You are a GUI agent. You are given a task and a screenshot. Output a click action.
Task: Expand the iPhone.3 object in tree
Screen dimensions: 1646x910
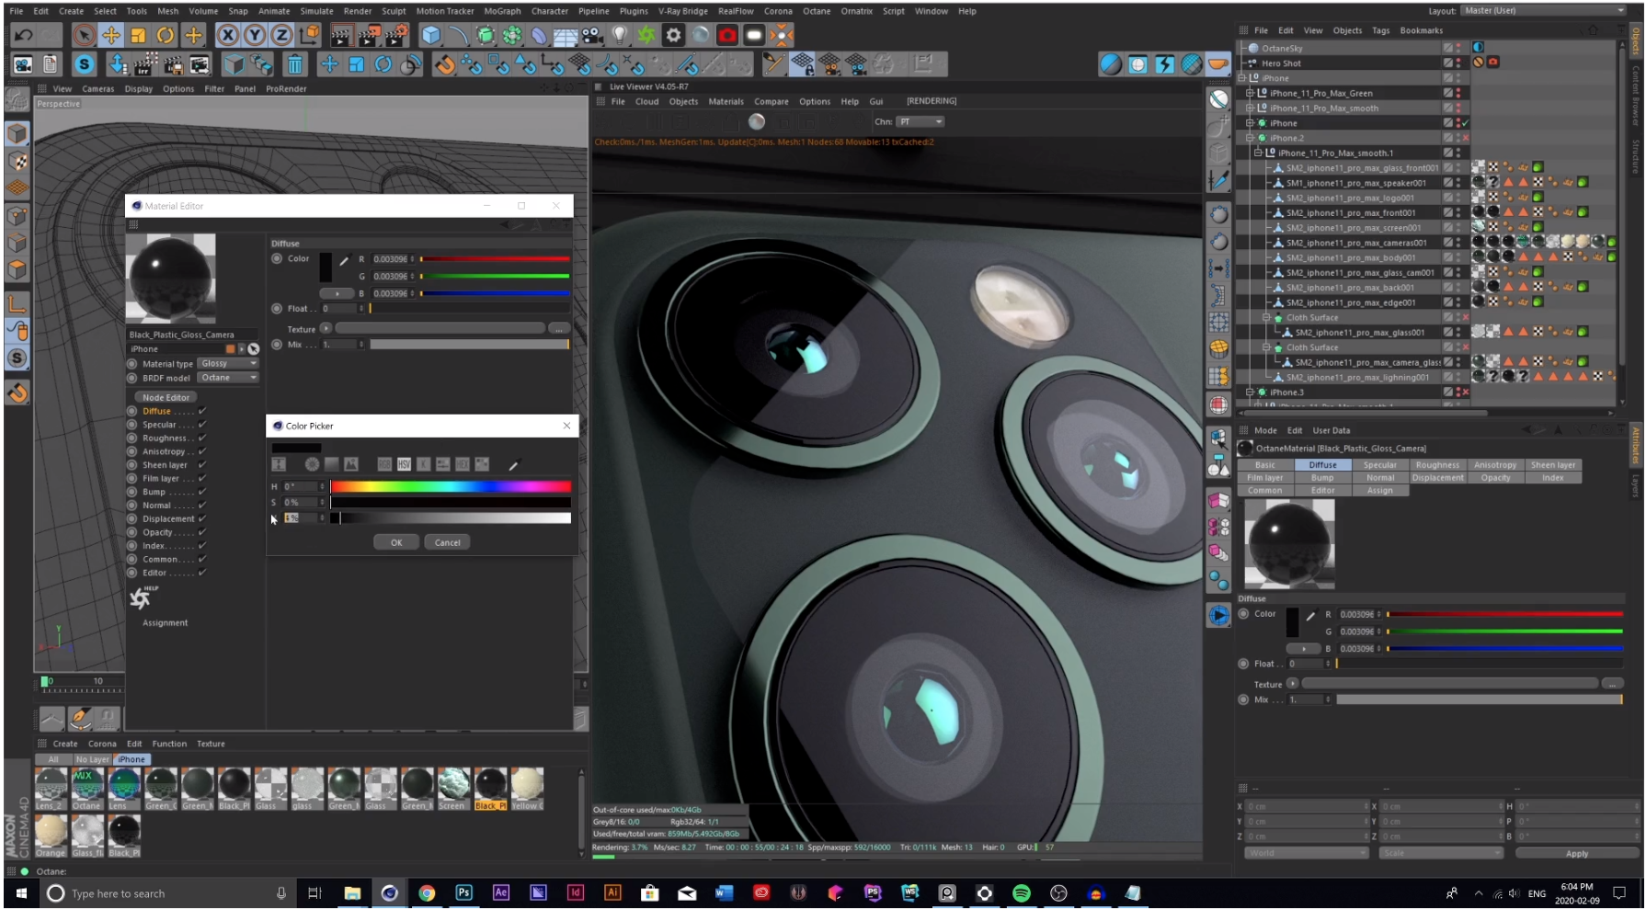(1250, 392)
